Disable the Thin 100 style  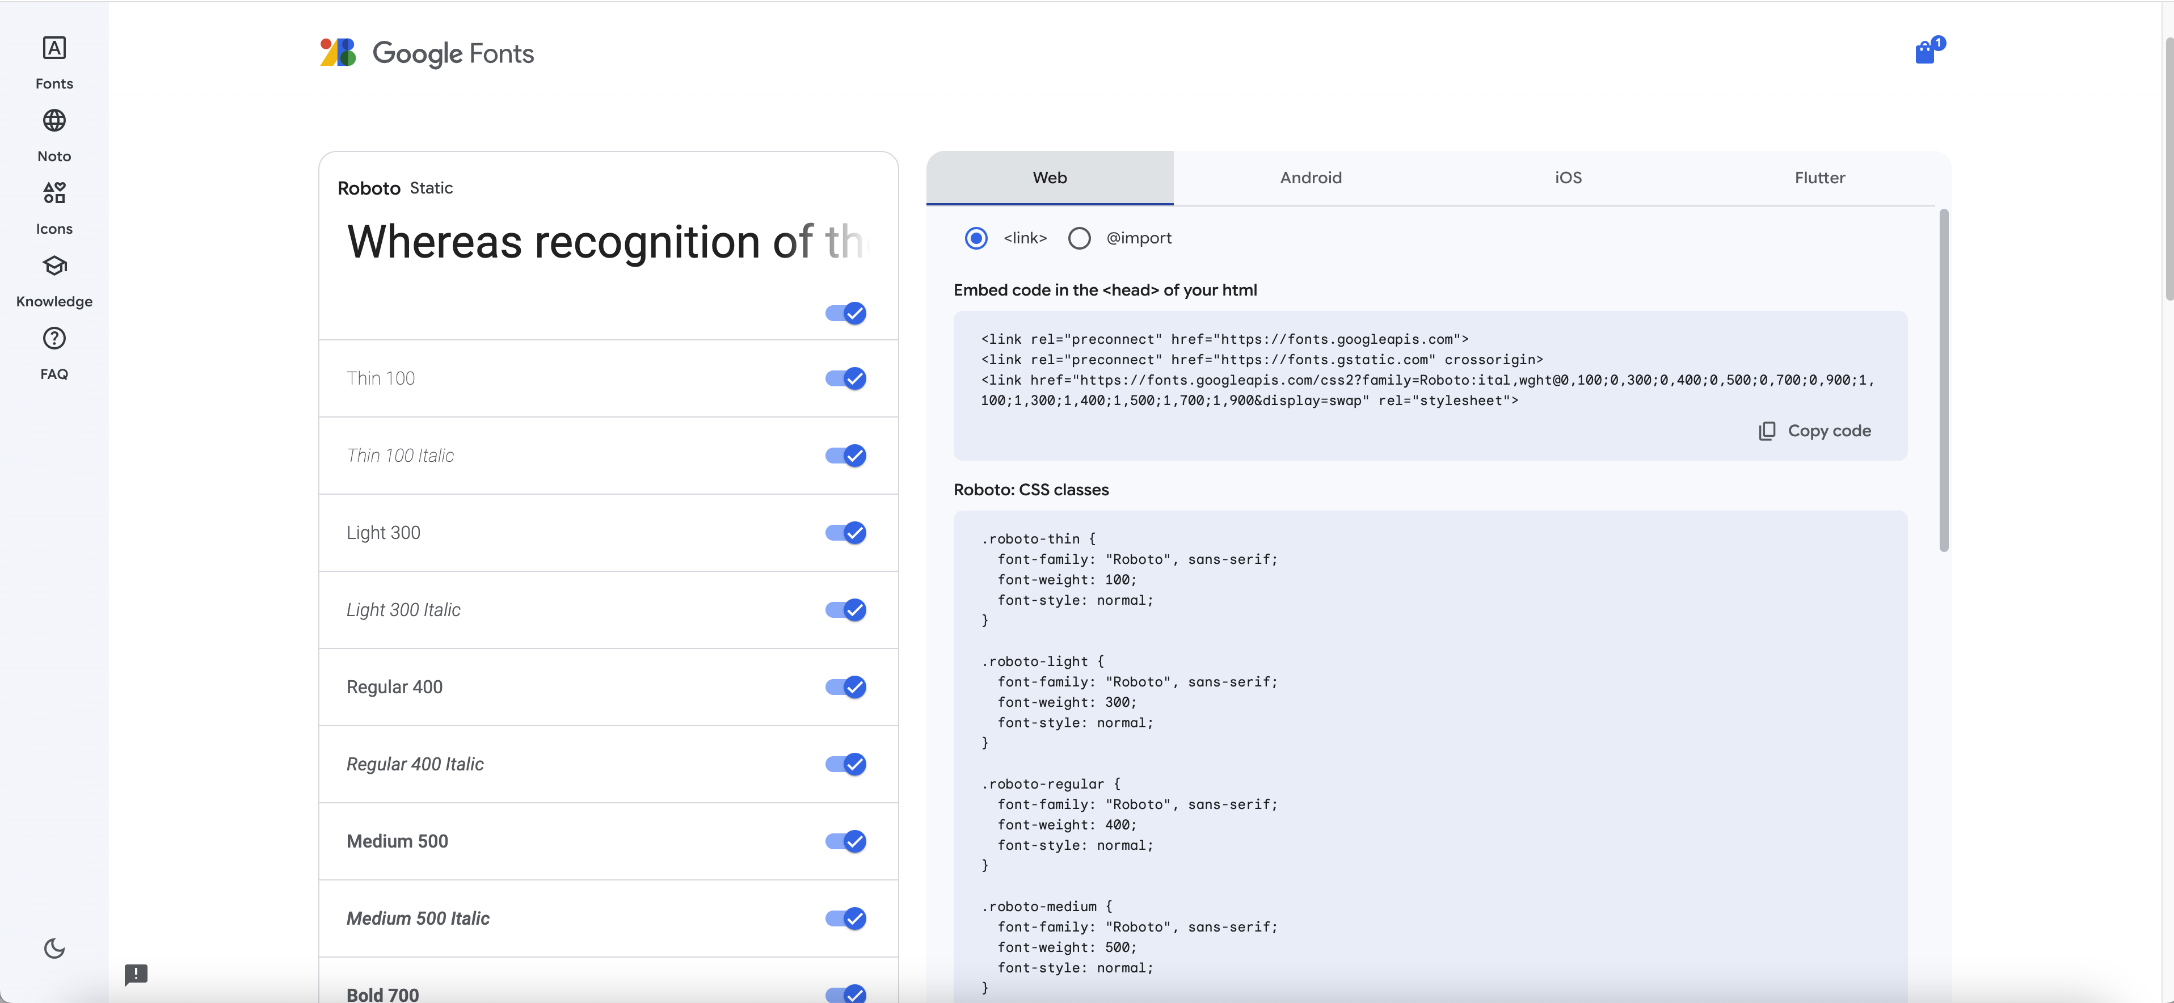tap(846, 378)
